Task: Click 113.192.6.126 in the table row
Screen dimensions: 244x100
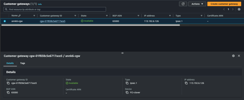Action: (151, 21)
